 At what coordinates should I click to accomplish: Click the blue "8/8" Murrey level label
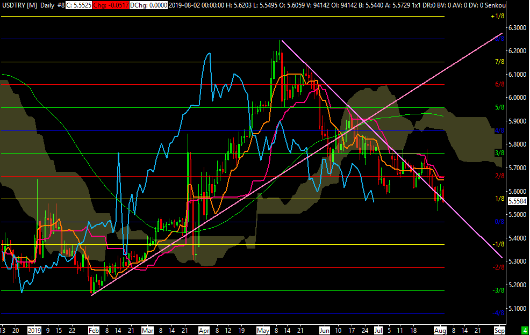coord(499,39)
